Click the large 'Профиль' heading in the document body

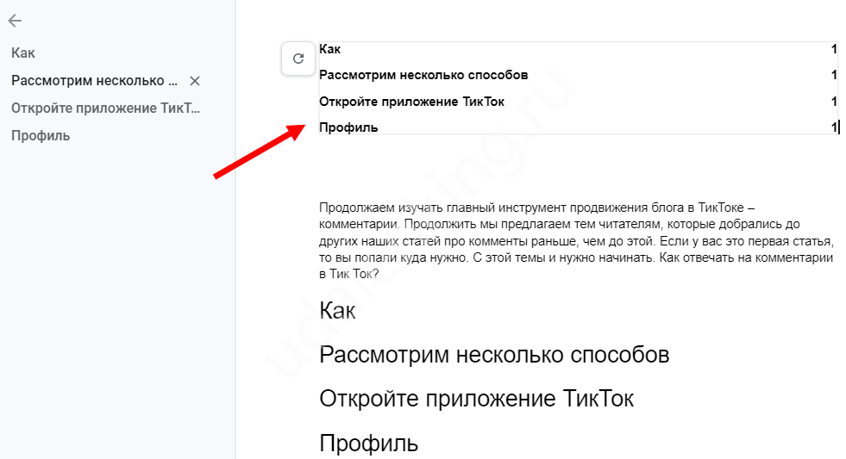click(x=368, y=443)
